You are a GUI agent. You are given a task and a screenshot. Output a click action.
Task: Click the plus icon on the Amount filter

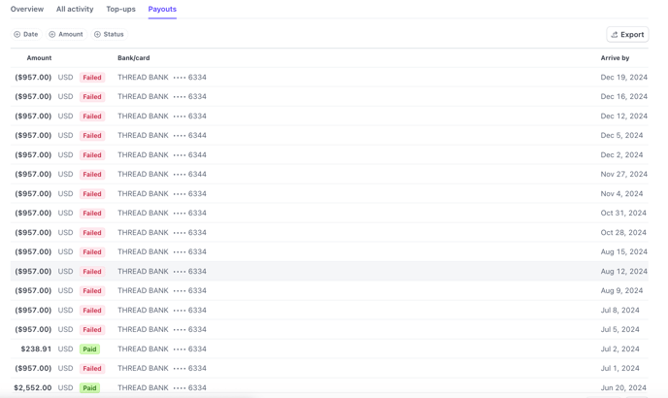pyautogui.click(x=52, y=34)
